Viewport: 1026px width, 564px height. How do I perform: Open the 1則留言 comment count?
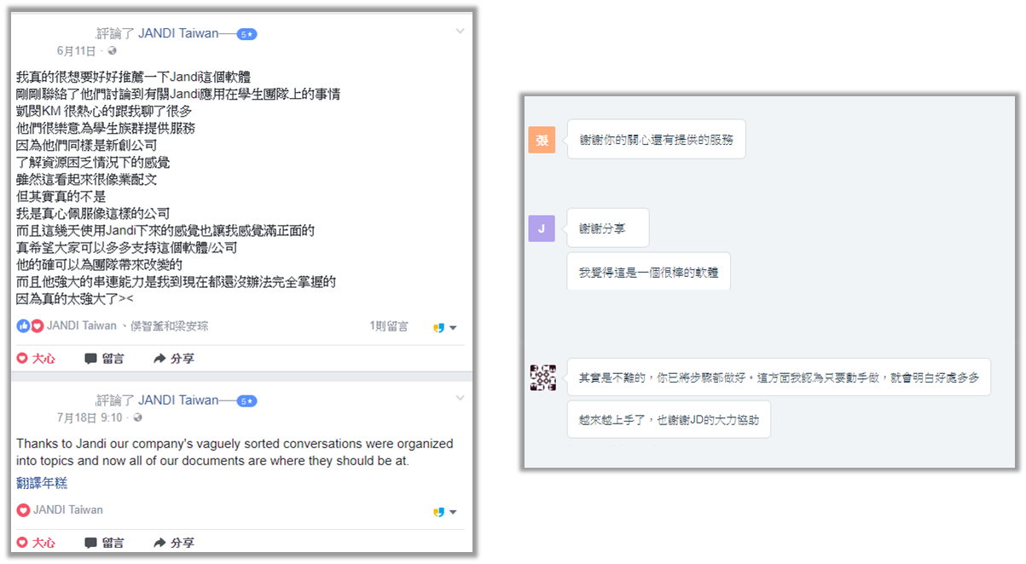(x=388, y=325)
